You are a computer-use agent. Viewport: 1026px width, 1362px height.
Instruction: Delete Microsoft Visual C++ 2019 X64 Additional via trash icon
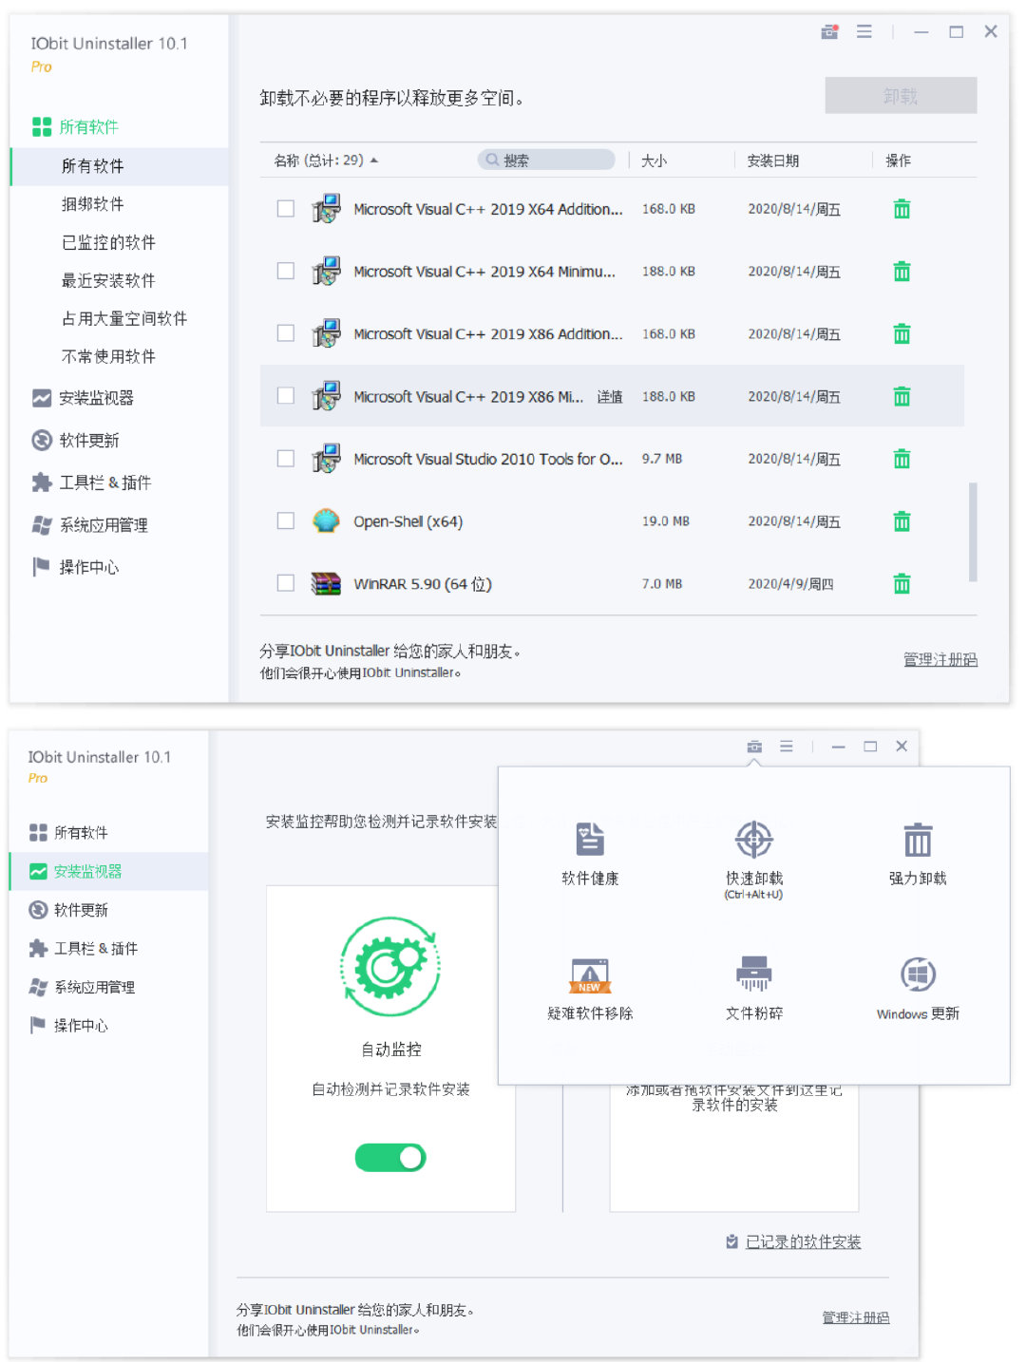click(902, 209)
